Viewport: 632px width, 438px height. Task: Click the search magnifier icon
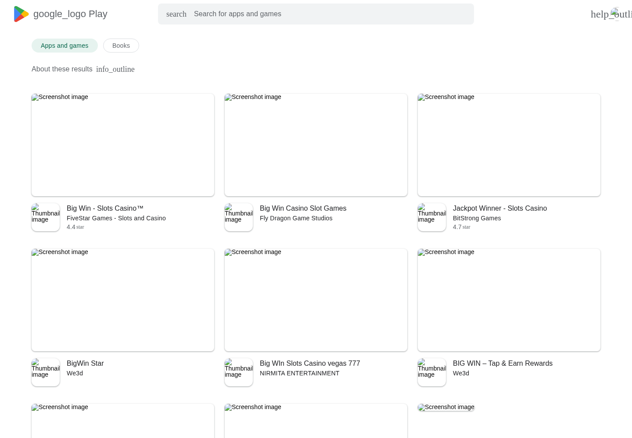point(176,14)
